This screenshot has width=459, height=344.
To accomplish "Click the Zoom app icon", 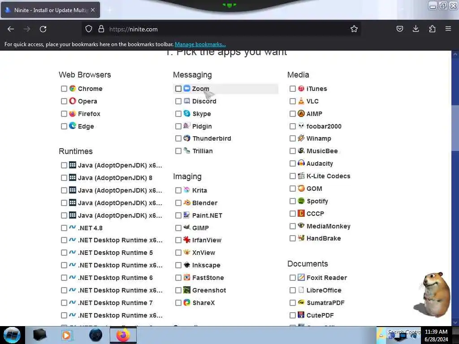I will (187, 88).
